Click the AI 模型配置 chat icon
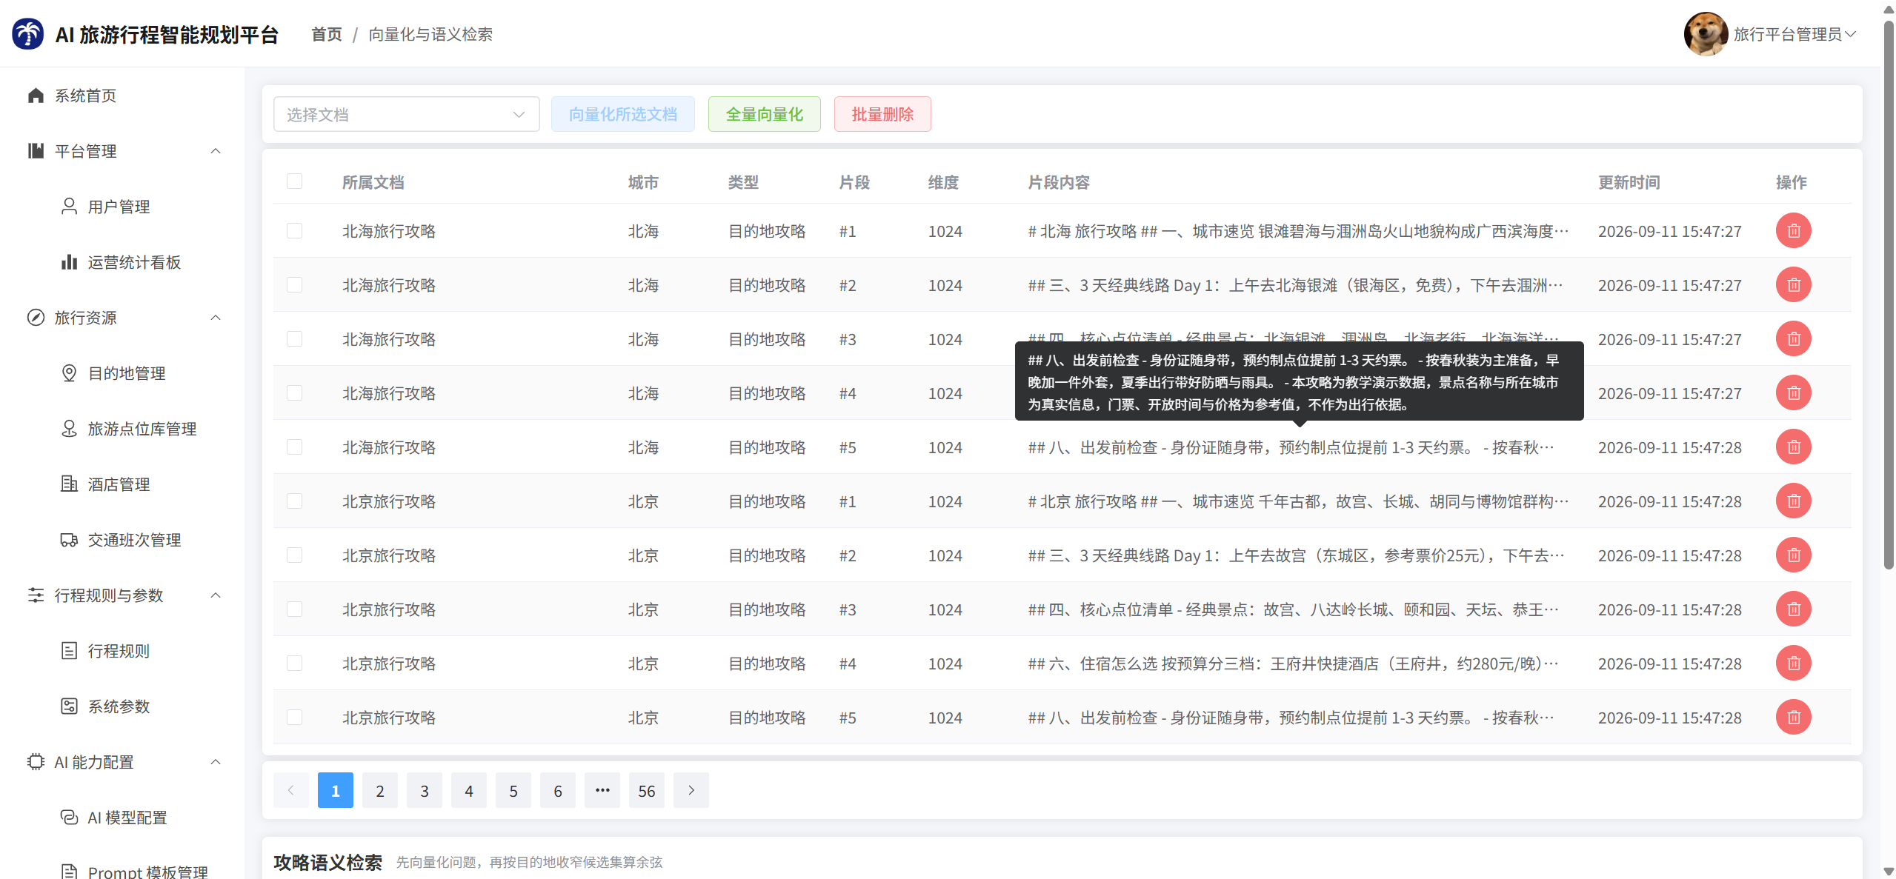Viewport: 1896px width, 879px height. click(69, 818)
